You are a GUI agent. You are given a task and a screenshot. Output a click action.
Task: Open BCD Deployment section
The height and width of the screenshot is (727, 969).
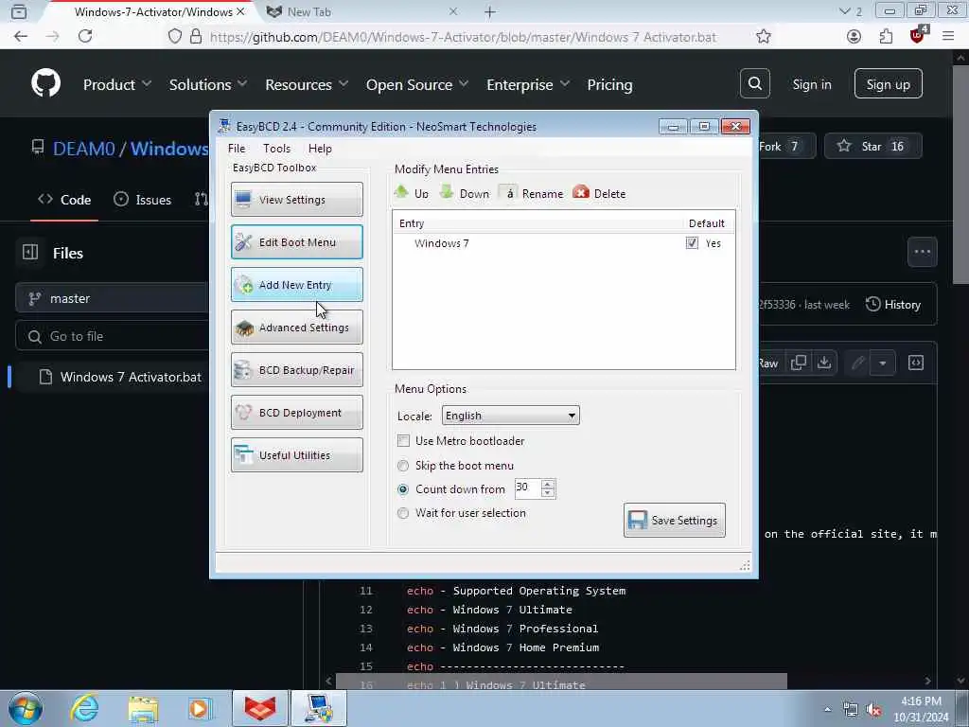pyautogui.click(x=296, y=413)
